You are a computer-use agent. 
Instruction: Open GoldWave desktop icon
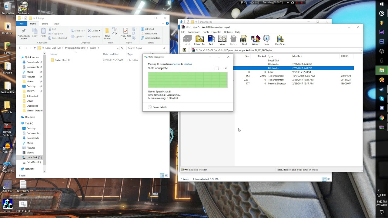[x=23, y=8]
